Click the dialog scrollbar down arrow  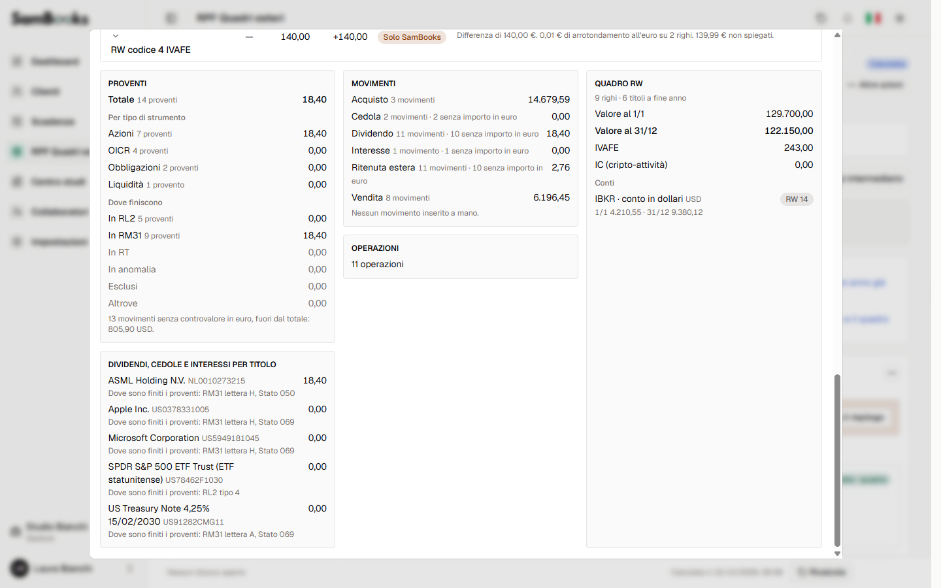(837, 553)
